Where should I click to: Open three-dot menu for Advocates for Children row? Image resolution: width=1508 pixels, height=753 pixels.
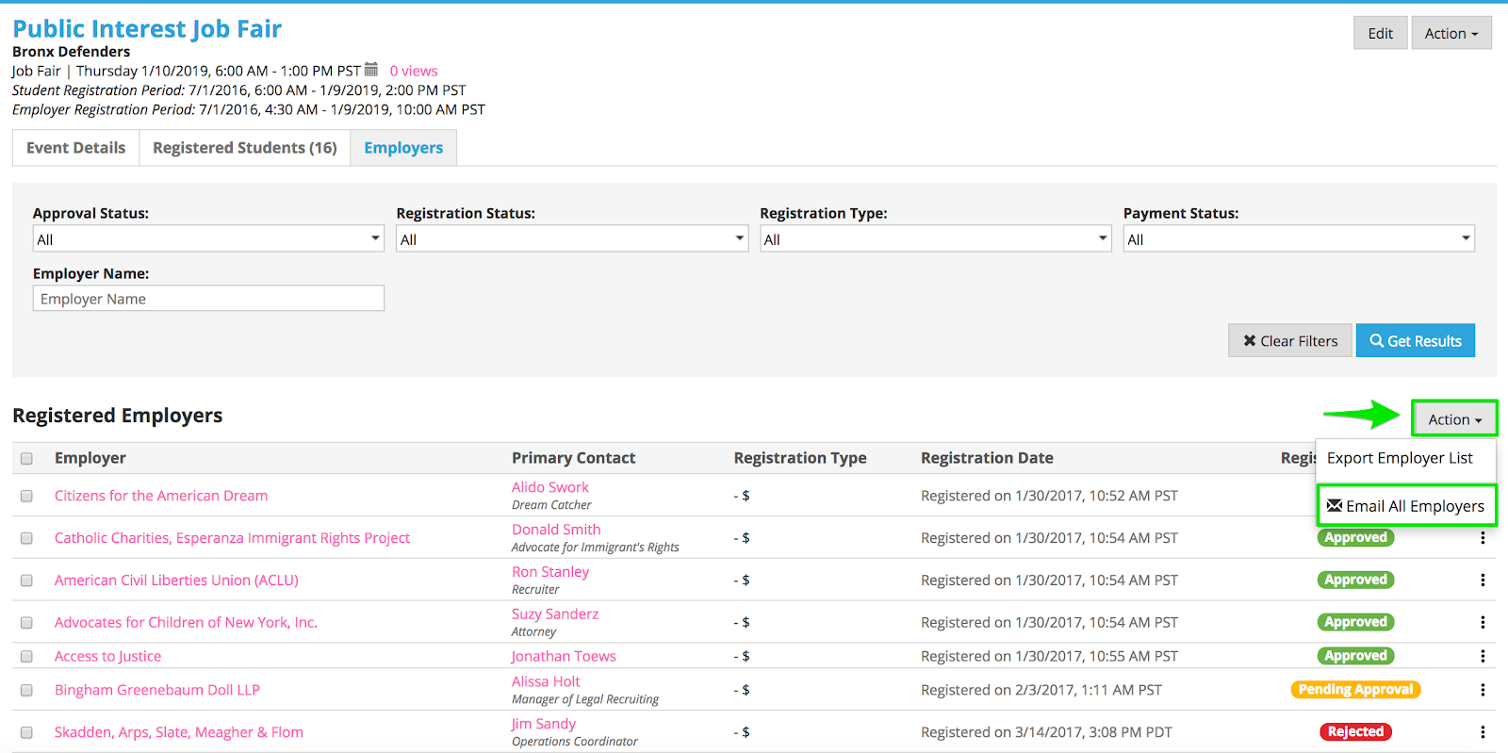click(x=1482, y=622)
